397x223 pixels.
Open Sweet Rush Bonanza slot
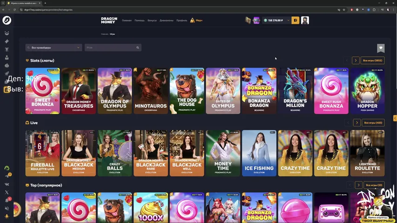[x=331, y=91]
